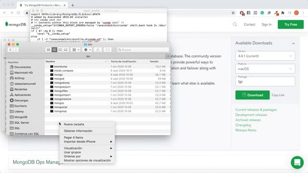Viewport: 308px width, 173px height.
Task: Bookmark page with Chrome star icon
Action: [x=233, y=13]
